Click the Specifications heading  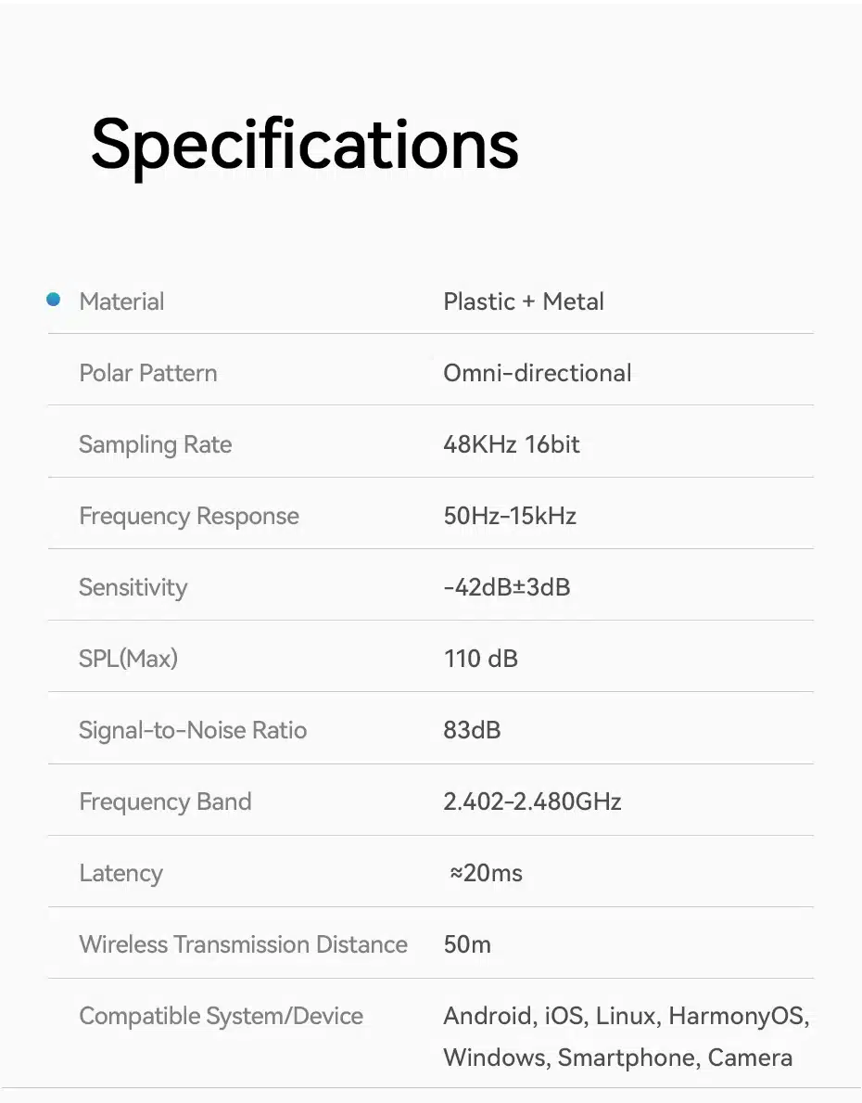tap(304, 144)
